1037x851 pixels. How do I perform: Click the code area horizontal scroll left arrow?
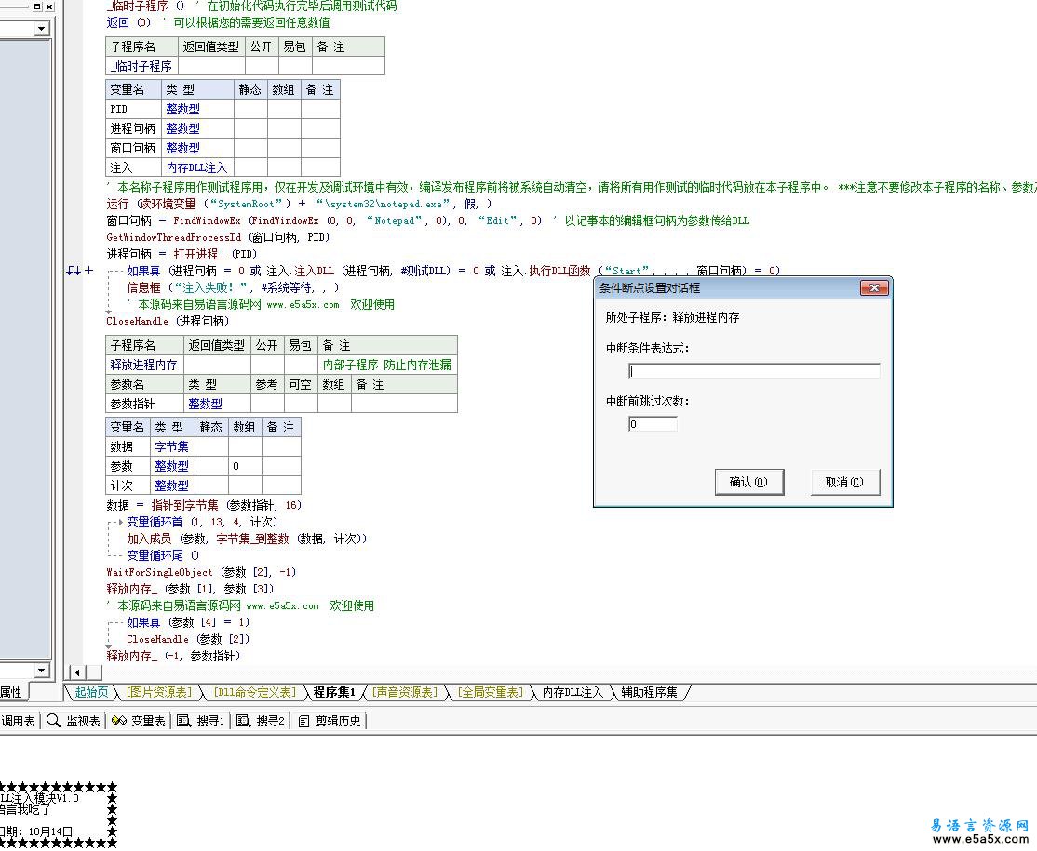(78, 672)
